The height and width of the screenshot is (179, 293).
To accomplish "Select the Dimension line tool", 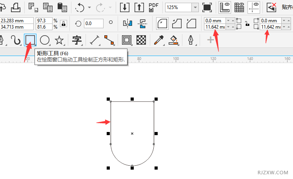I will (x=95, y=40).
